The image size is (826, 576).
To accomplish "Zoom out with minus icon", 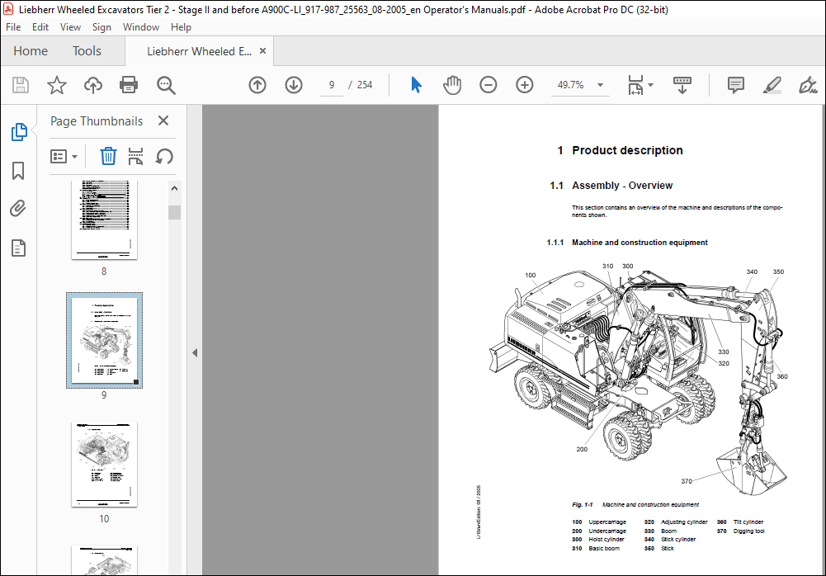I will click(x=489, y=85).
